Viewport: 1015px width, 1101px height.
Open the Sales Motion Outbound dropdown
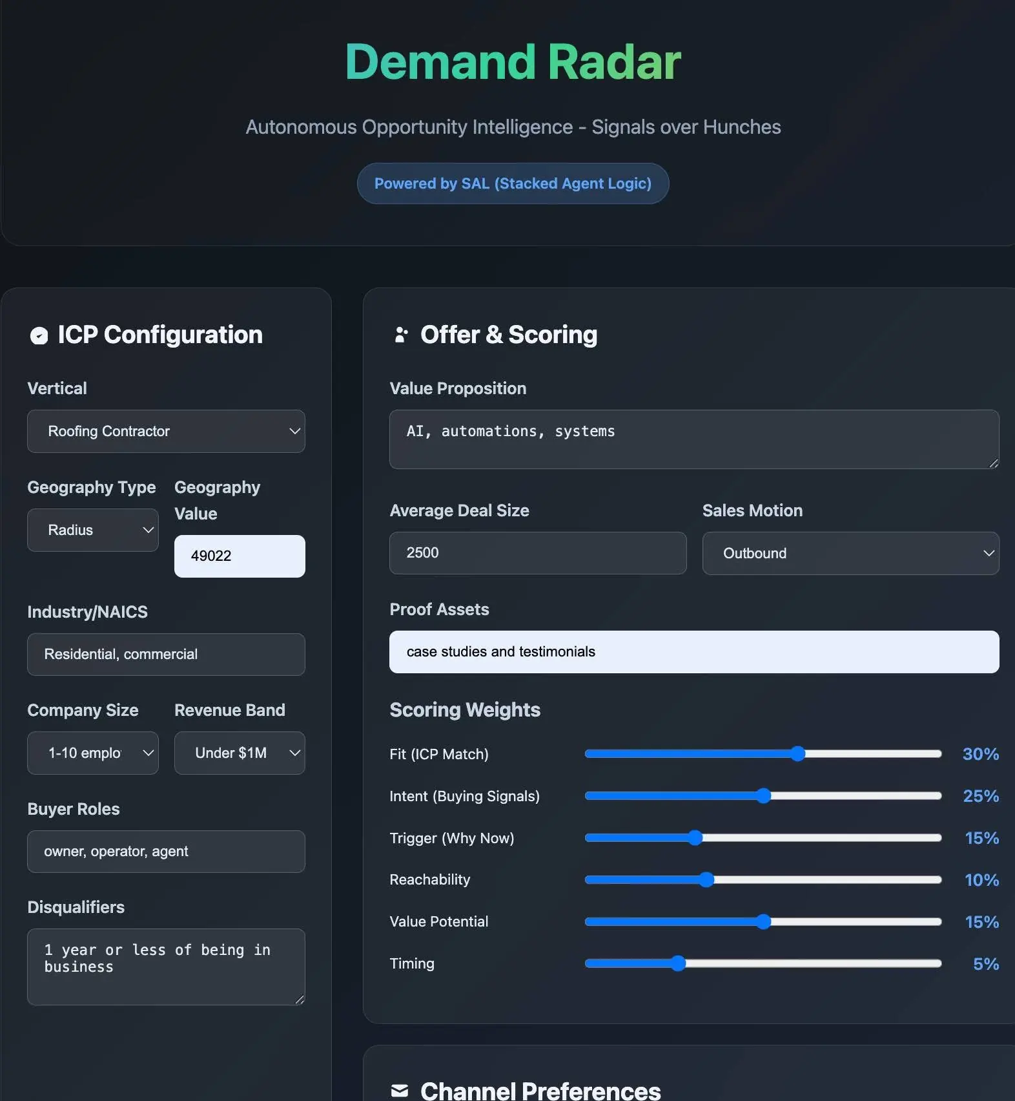(850, 553)
